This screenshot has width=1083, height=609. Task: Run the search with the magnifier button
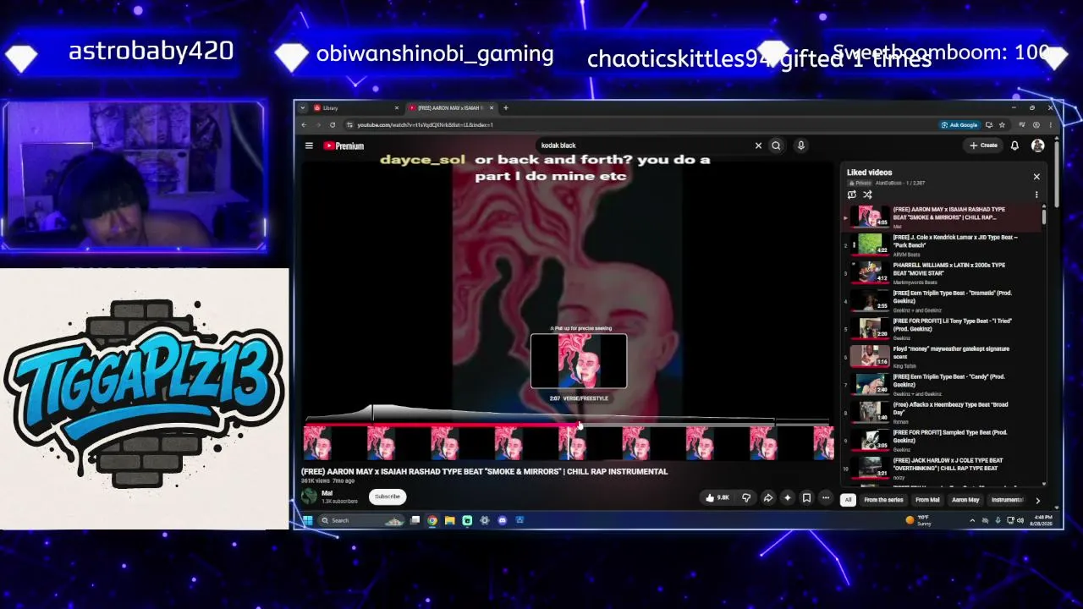776,145
